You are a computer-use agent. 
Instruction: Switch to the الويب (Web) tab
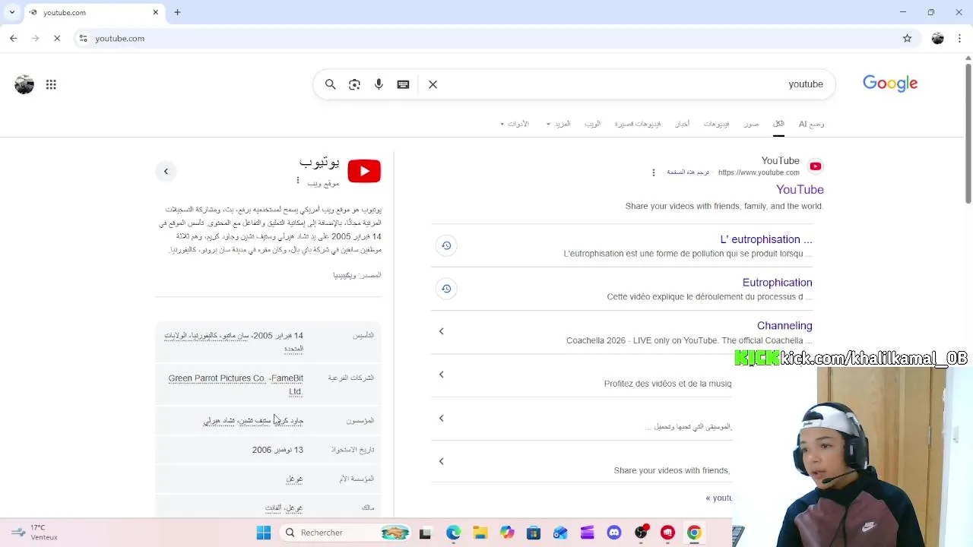592,124
